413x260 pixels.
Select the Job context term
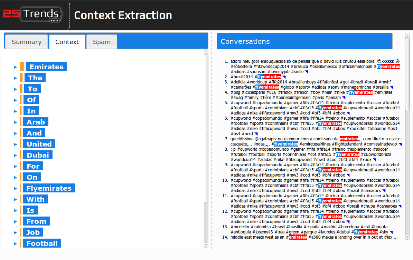(x=33, y=232)
